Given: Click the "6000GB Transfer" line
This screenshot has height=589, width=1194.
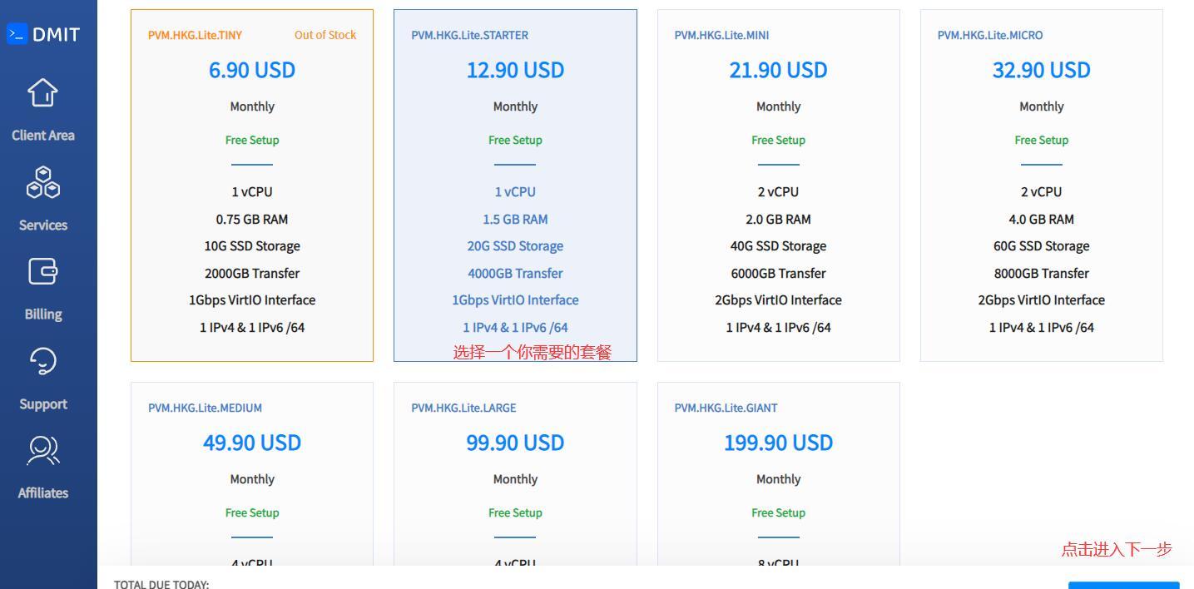Looking at the screenshot, I should (x=779, y=274).
